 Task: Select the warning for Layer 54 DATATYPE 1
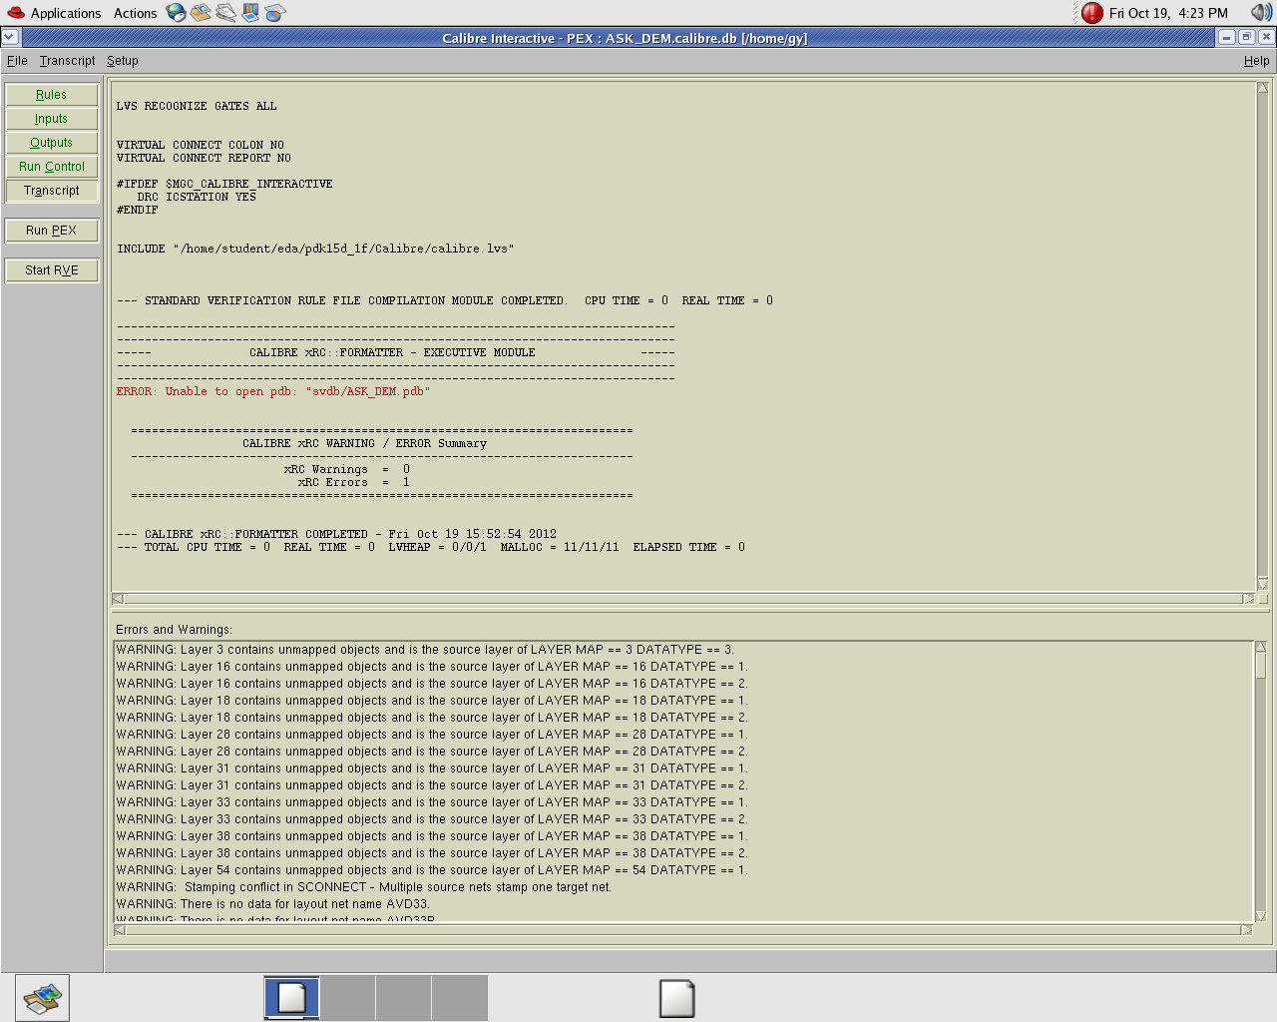tap(432, 870)
